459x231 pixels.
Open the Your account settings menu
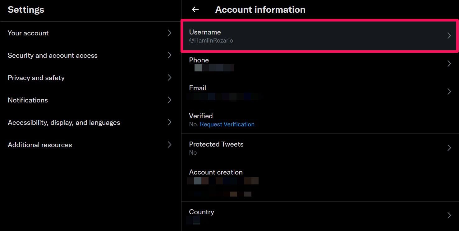[x=28, y=33]
